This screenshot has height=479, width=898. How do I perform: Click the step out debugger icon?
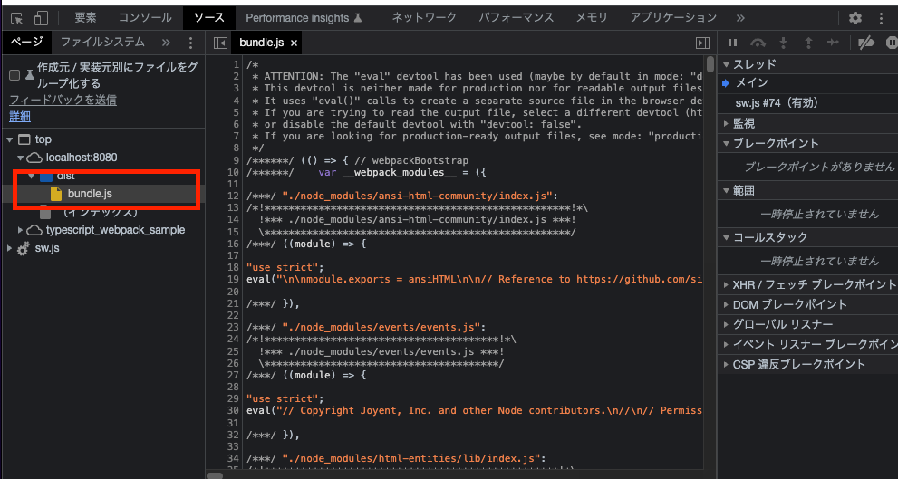808,43
